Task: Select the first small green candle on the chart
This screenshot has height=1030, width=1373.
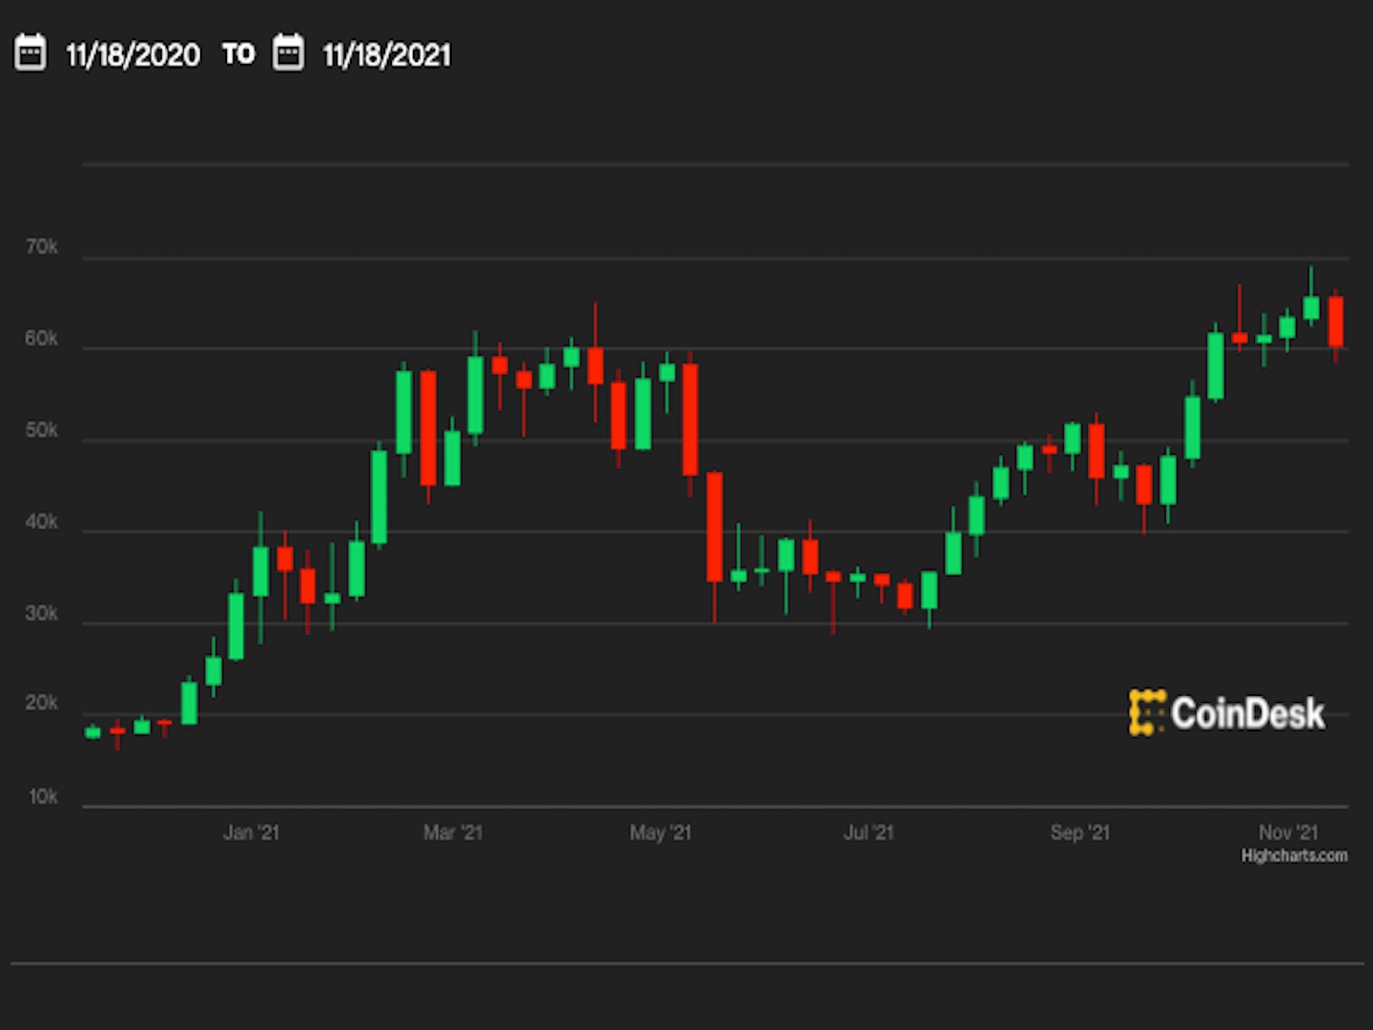Action: coord(92,731)
